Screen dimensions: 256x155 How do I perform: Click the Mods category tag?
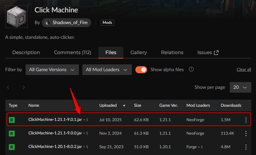(107, 23)
